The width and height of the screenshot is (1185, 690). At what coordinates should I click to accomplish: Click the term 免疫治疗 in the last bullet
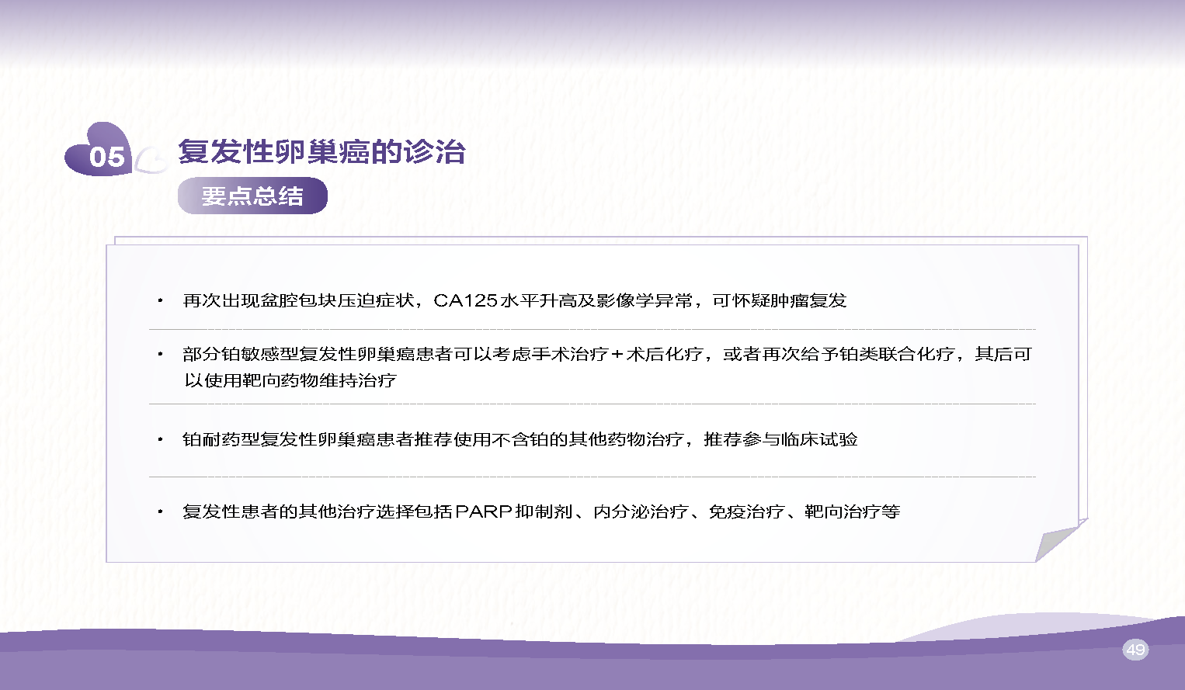(746, 511)
